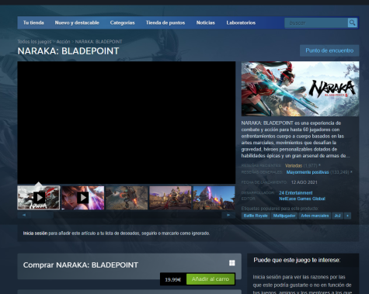
Task: Follow the Acción breadcrumb link
Action: tap(63, 42)
